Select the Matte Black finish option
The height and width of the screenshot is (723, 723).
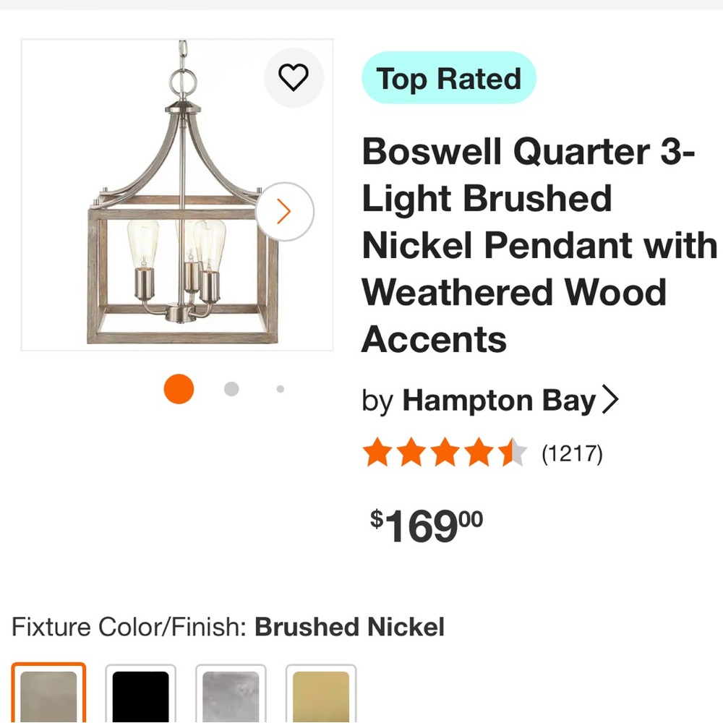click(140, 696)
